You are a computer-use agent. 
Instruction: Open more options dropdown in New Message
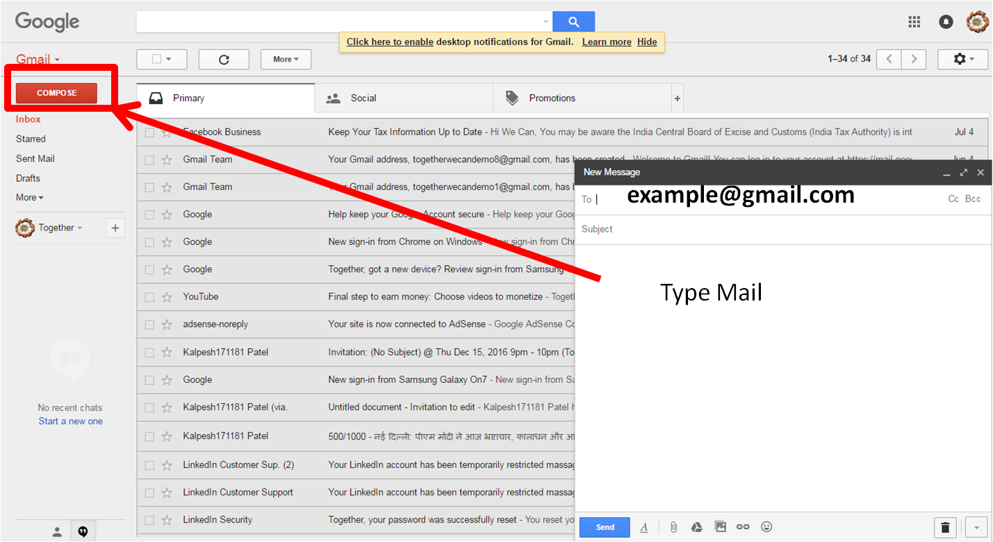click(x=976, y=527)
